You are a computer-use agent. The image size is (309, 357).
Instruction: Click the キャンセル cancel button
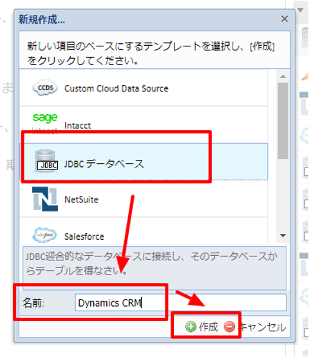point(255,327)
